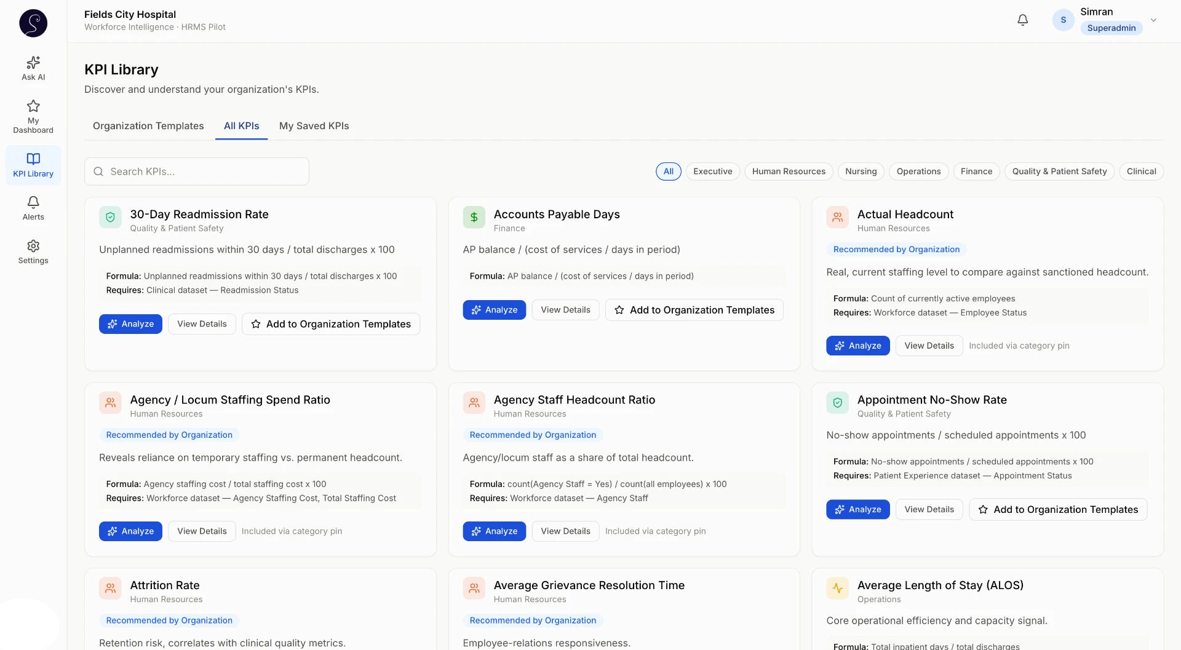
Task: Click the notifications bell in the header
Action: click(1022, 20)
